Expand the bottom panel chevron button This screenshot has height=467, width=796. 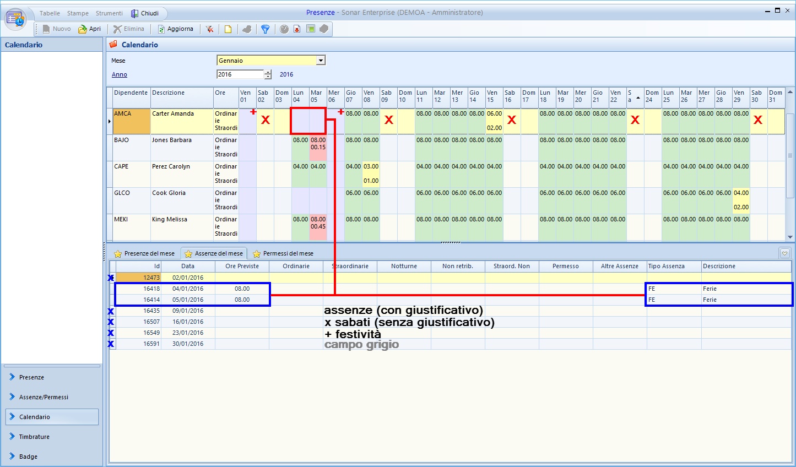(x=784, y=253)
